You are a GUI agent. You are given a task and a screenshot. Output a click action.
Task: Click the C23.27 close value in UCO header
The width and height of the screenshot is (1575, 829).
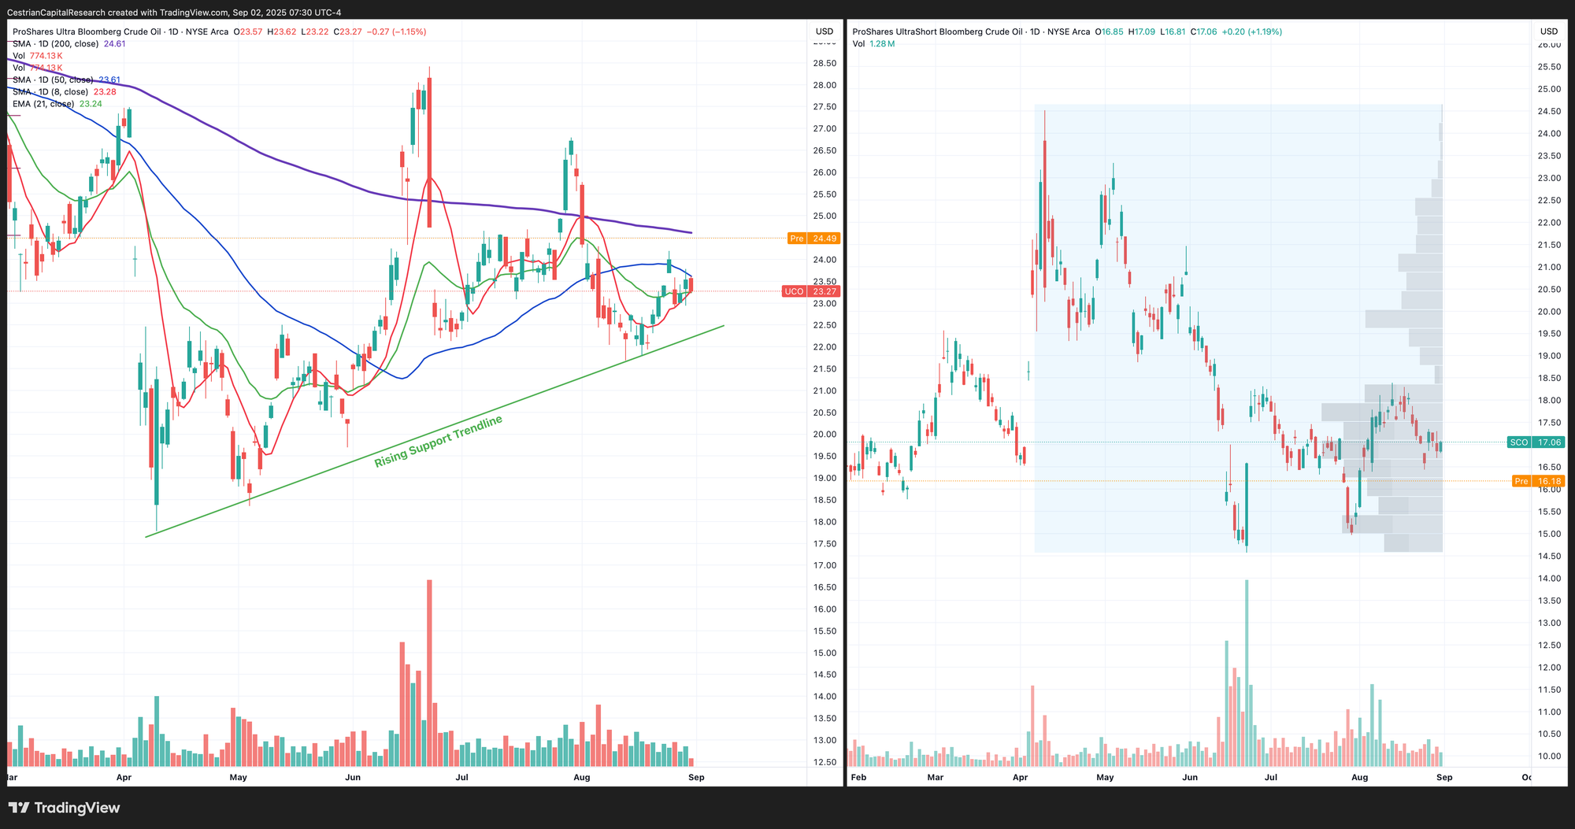point(347,32)
